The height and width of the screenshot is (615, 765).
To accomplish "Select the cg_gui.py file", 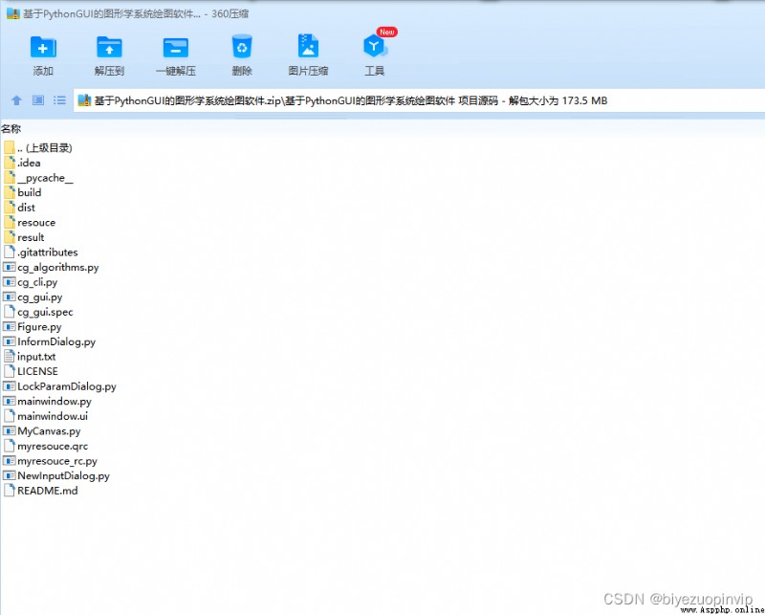I will coord(33,297).
